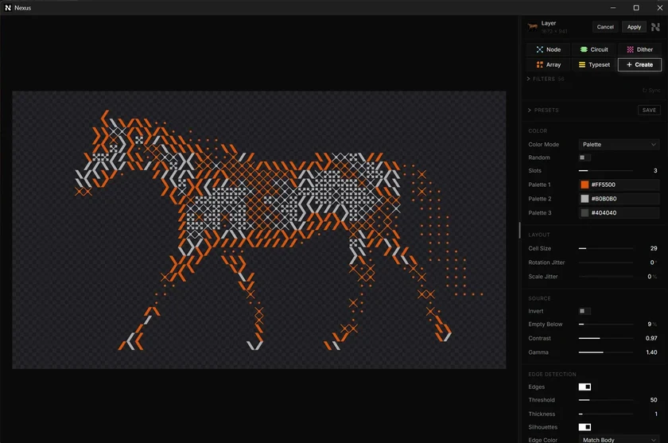Maximize the Nexus window
Image resolution: width=668 pixels, height=443 pixels.
636,8
